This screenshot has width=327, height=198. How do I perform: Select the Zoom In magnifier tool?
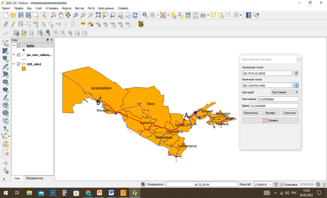[x=76, y=15]
